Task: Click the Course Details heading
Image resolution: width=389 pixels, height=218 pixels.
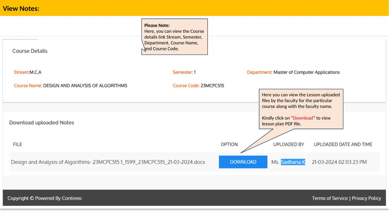Action: (x=30, y=51)
